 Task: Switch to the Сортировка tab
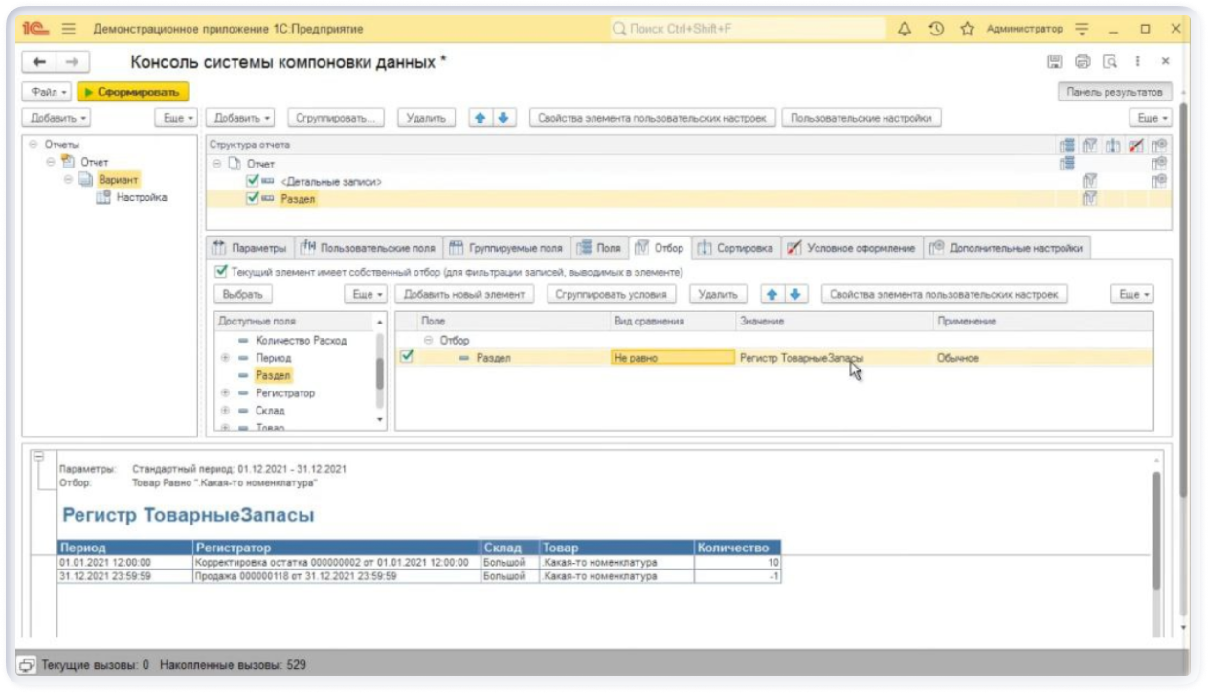[735, 248]
